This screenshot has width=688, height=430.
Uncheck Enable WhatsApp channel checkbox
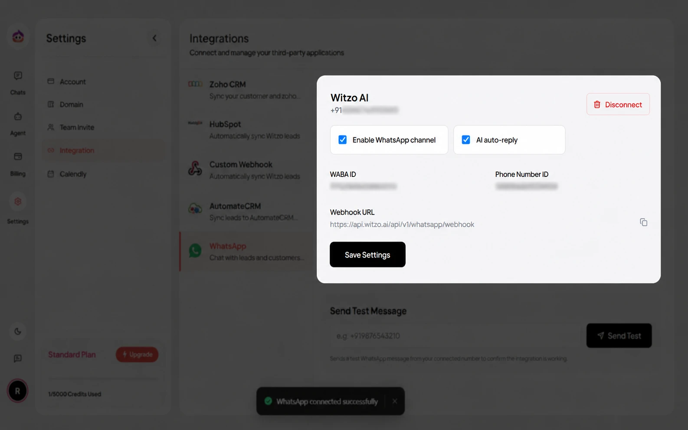pyautogui.click(x=343, y=140)
